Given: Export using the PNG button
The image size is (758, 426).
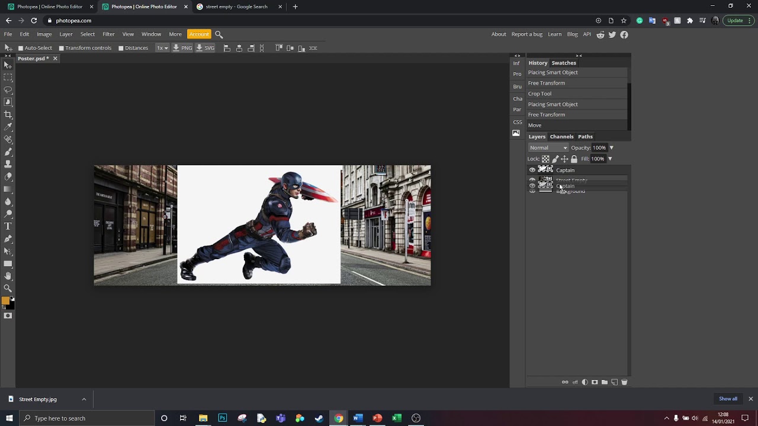Looking at the screenshot, I should click(x=182, y=48).
